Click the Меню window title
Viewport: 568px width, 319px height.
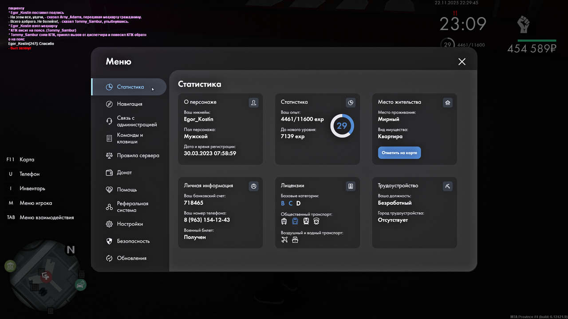click(x=118, y=62)
